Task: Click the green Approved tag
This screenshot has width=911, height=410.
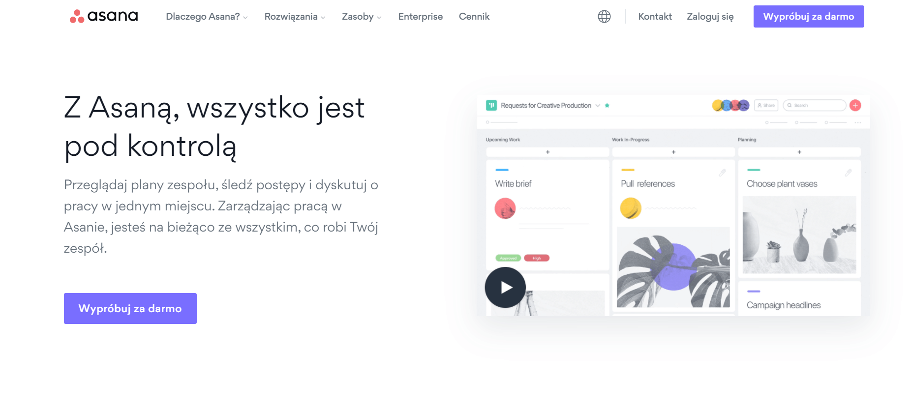Action: coord(508,258)
